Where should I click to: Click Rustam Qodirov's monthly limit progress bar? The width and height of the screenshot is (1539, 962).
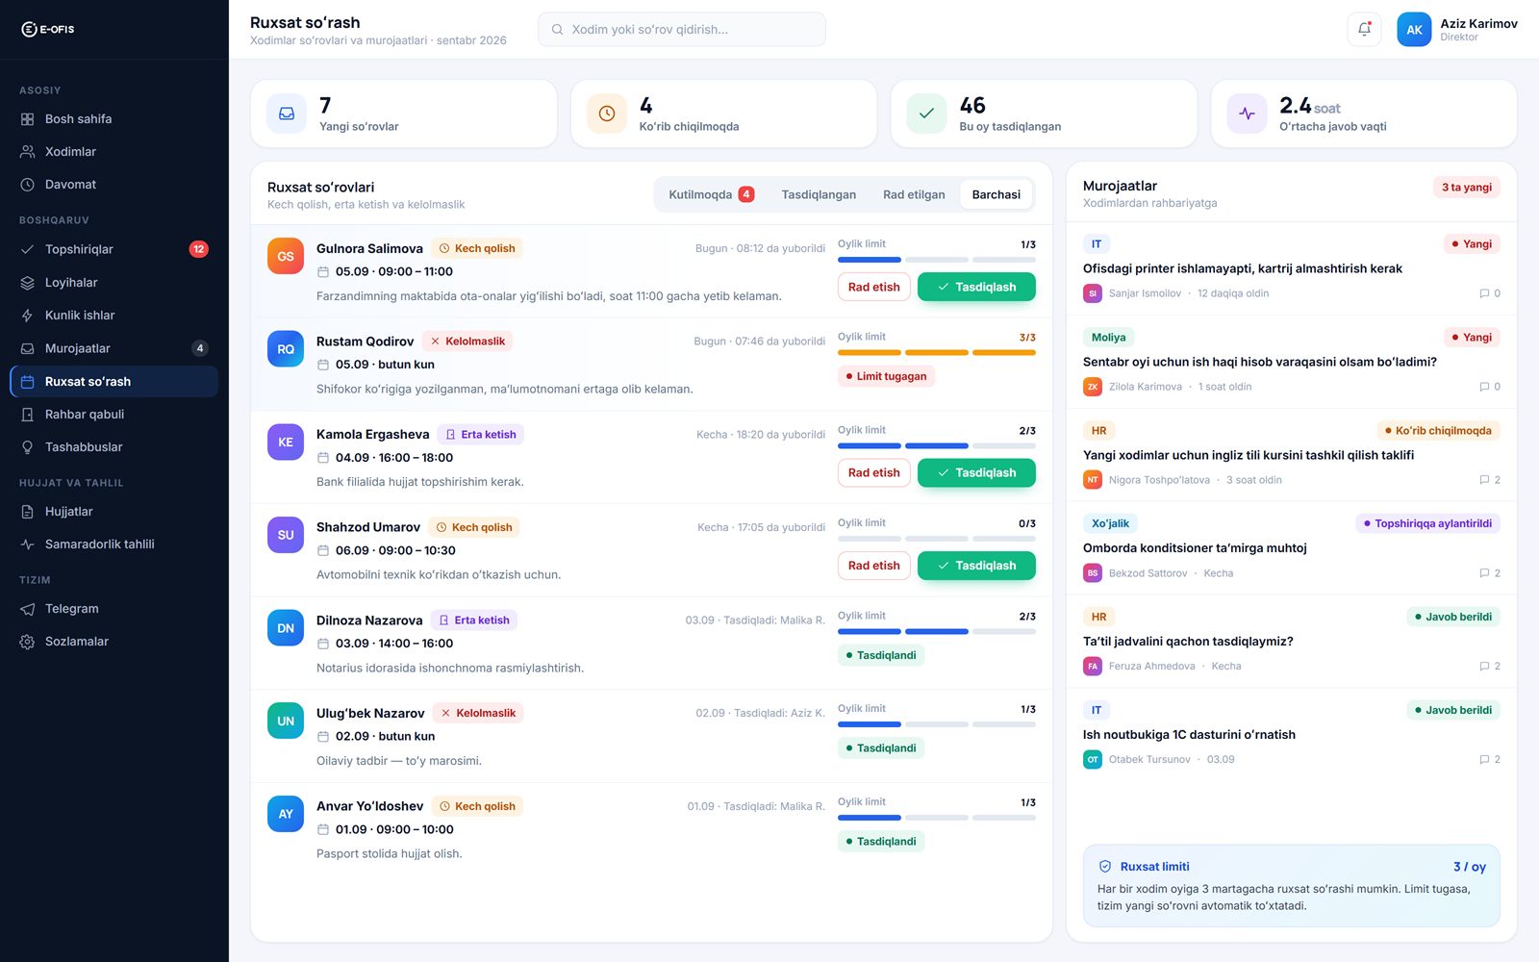(937, 353)
